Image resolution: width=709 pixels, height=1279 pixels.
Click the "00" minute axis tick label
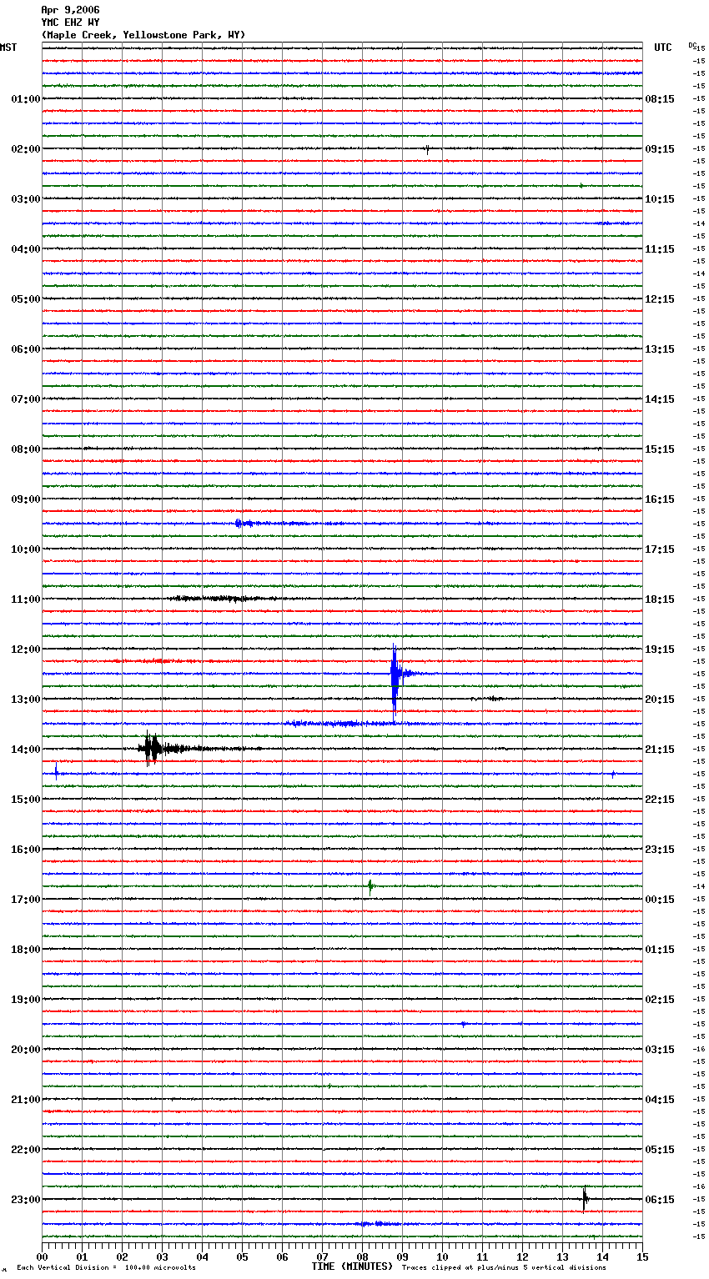point(42,1256)
